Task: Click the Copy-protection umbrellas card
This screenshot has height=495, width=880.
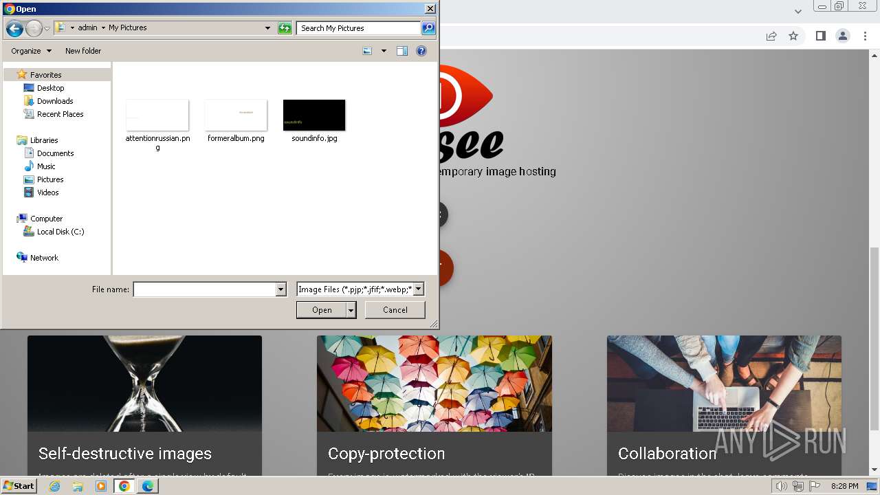Action: click(434, 406)
